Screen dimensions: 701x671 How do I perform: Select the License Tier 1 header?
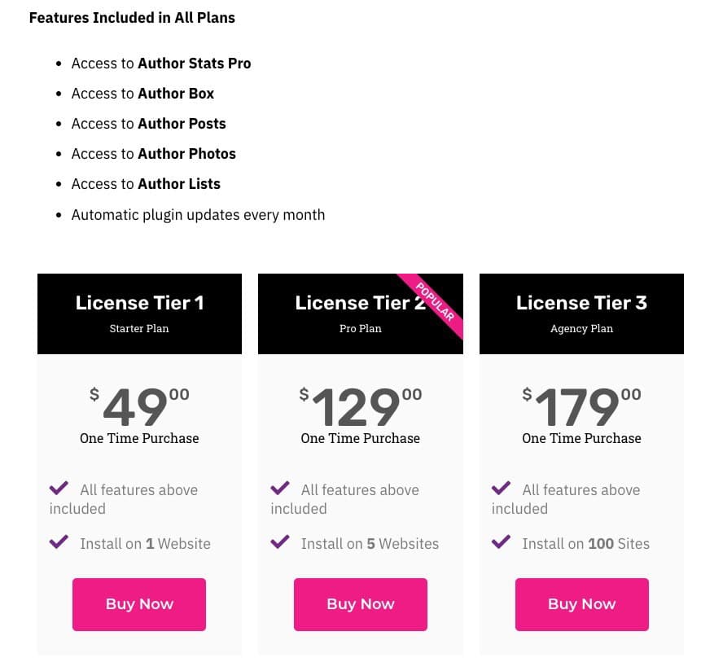coord(139,314)
